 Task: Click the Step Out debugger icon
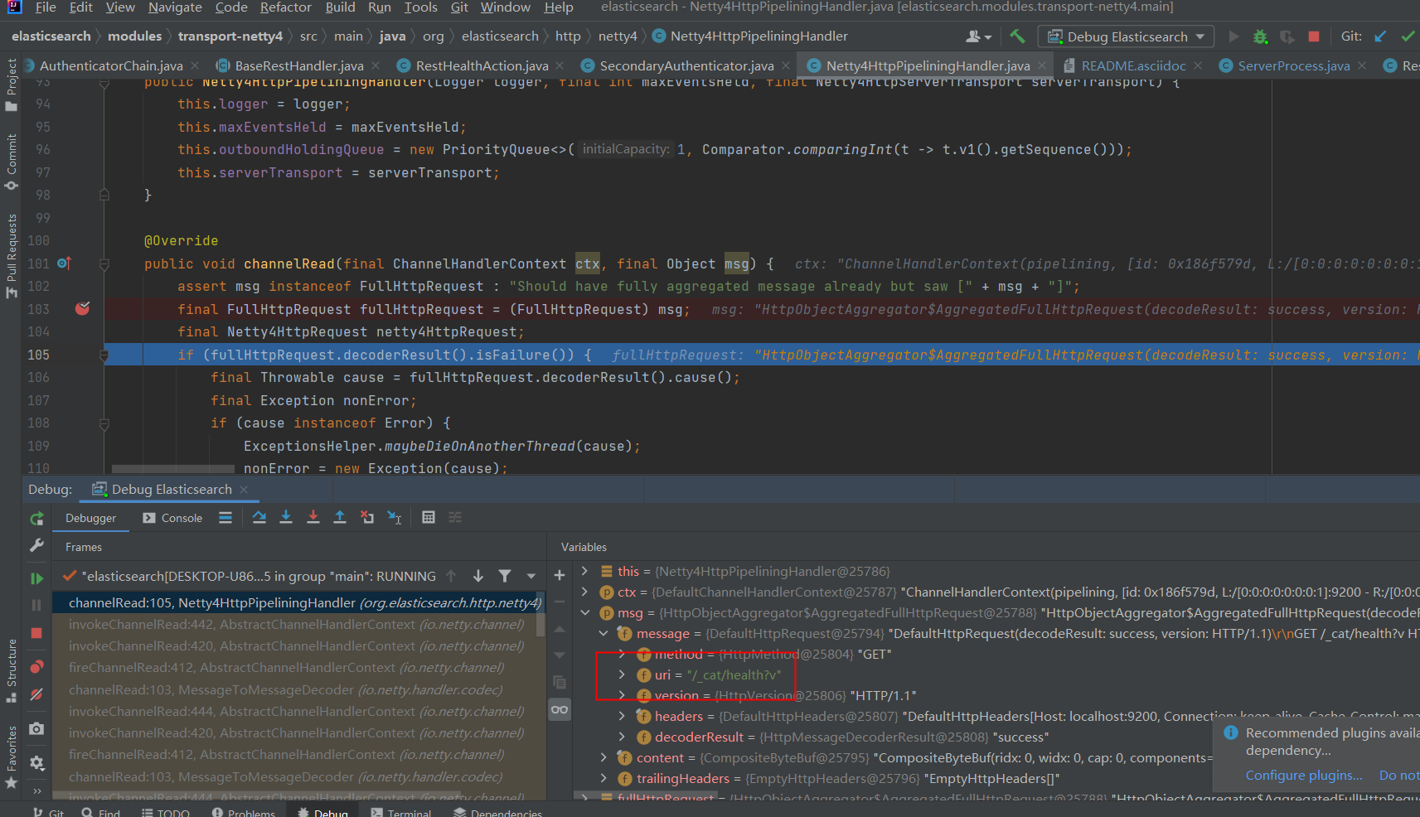tap(340, 517)
